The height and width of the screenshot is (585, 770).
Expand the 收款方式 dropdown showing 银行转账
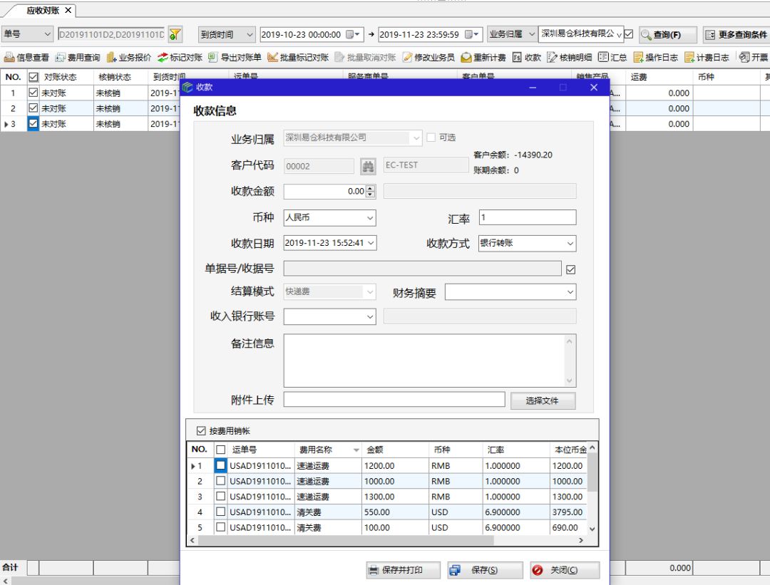(570, 242)
